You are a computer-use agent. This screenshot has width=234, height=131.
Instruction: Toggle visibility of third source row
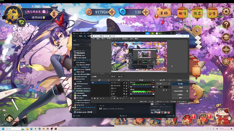pos(124,88)
